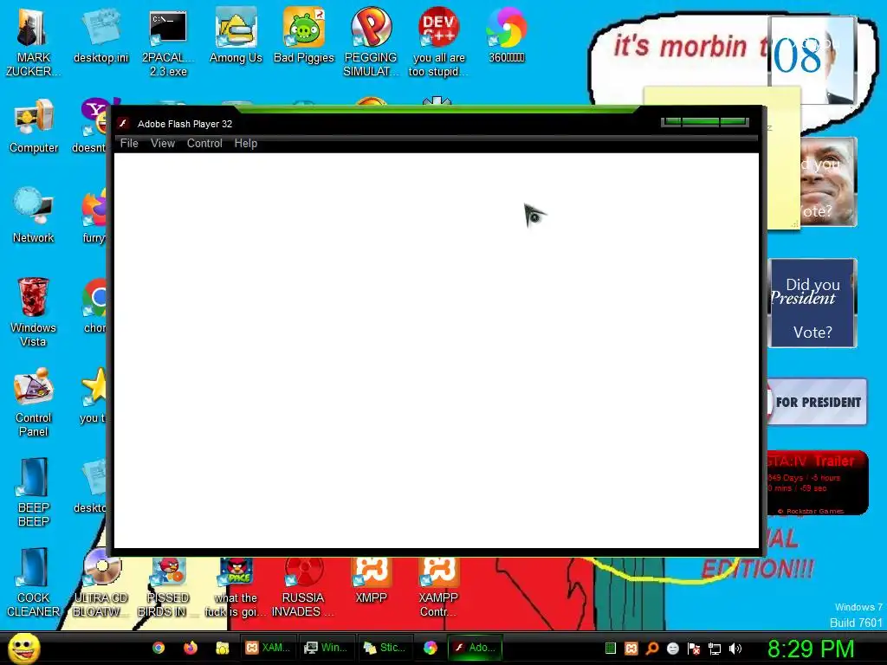Open the Windows Vista recycle bin icon
This screenshot has height=665, width=887.
click(x=33, y=312)
